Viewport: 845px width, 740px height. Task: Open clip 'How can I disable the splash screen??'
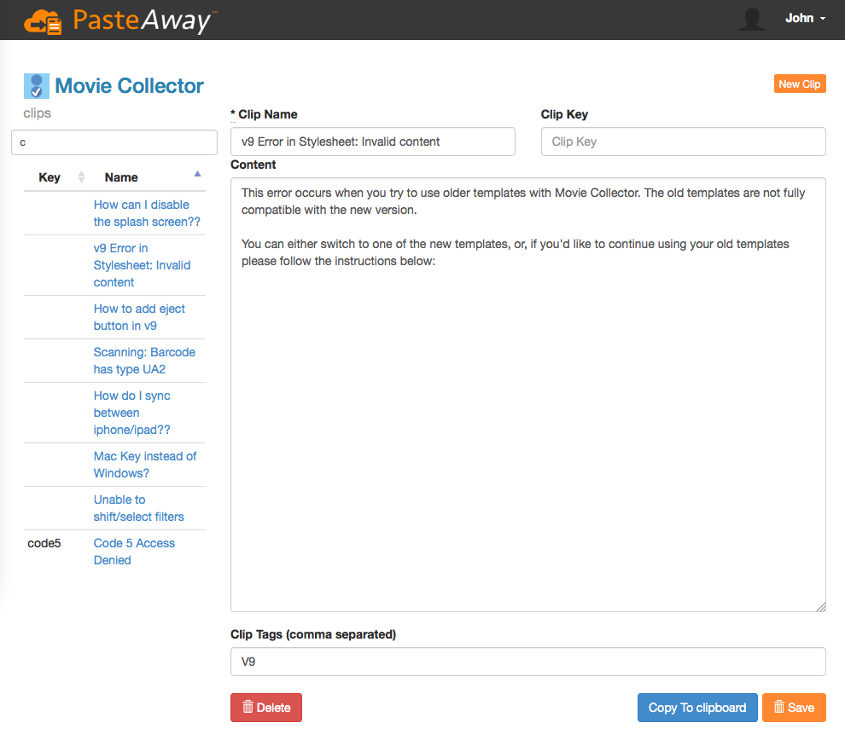147,213
